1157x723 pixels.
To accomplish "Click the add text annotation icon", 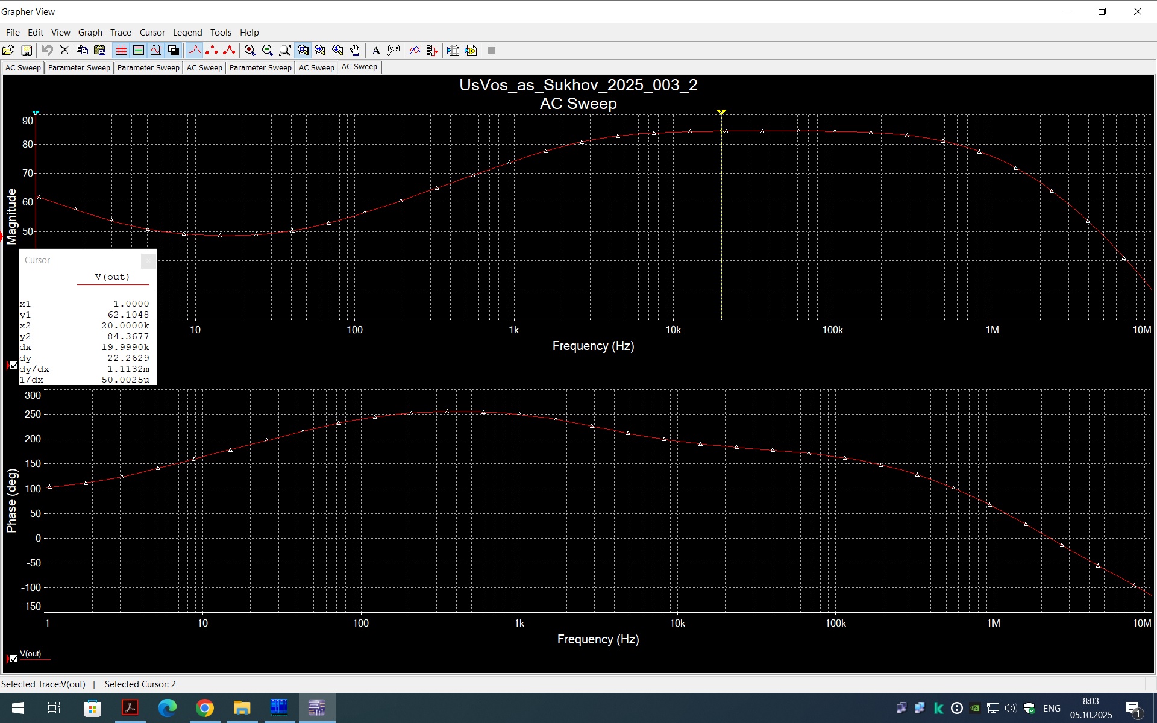I will pos(376,51).
